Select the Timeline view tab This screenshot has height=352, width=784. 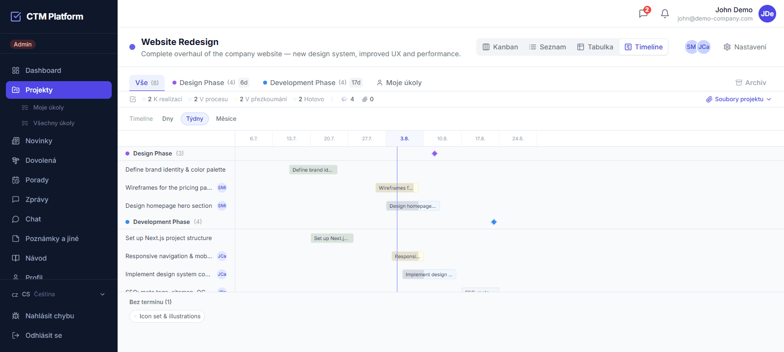click(643, 47)
